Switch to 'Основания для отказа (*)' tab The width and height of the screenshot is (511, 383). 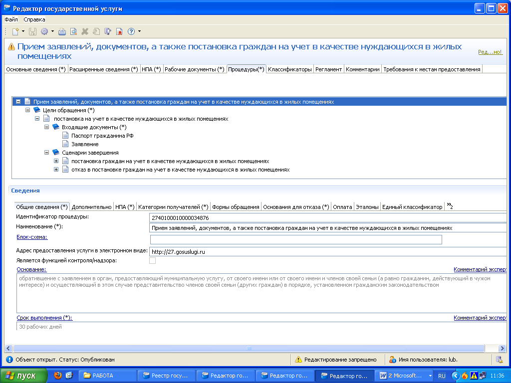point(296,207)
